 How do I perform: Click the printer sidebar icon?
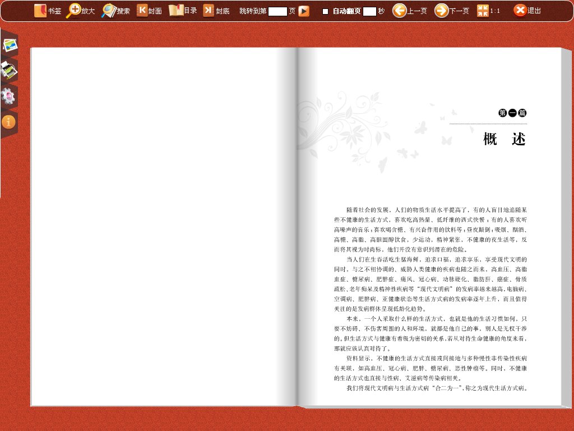click(9, 70)
